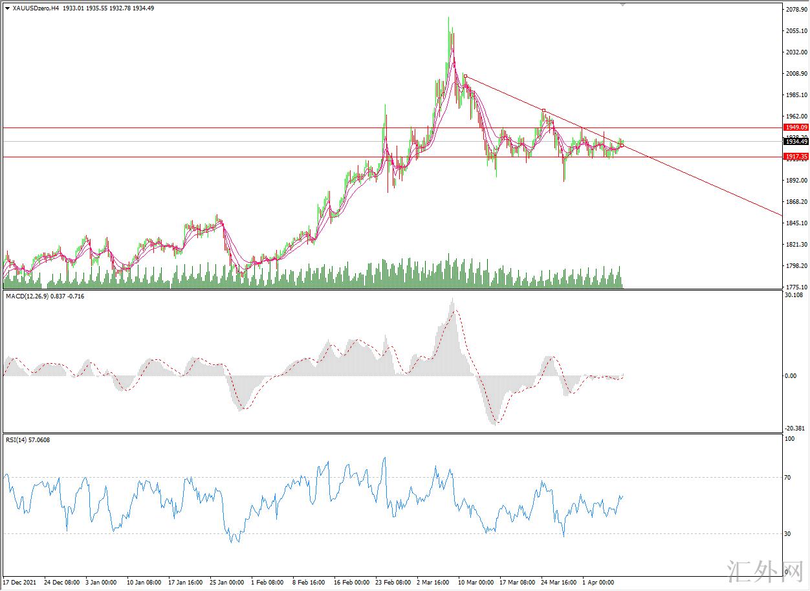Select the trendline's middle anchor point near 1970

pos(544,111)
